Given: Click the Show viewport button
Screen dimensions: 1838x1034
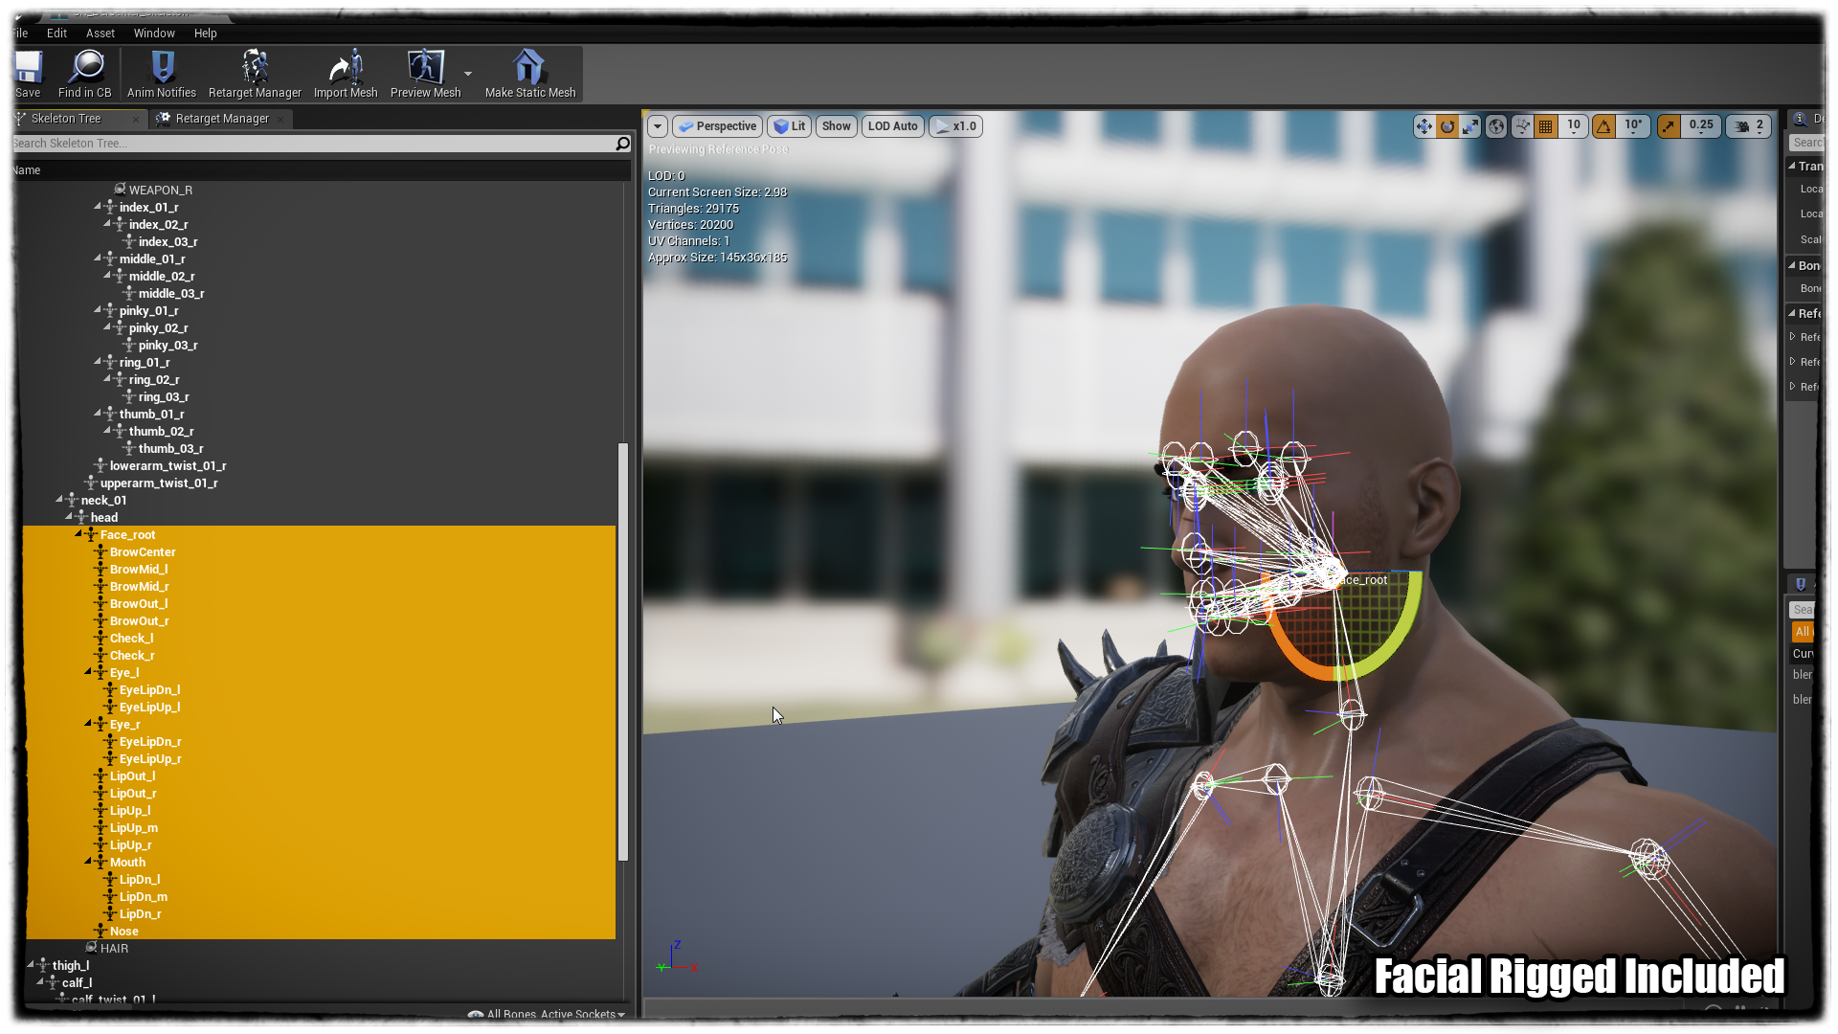Looking at the screenshot, I should click(x=836, y=126).
